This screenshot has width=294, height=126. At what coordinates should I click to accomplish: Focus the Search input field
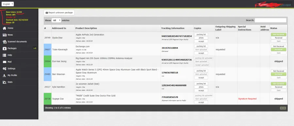tap(270, 20)
